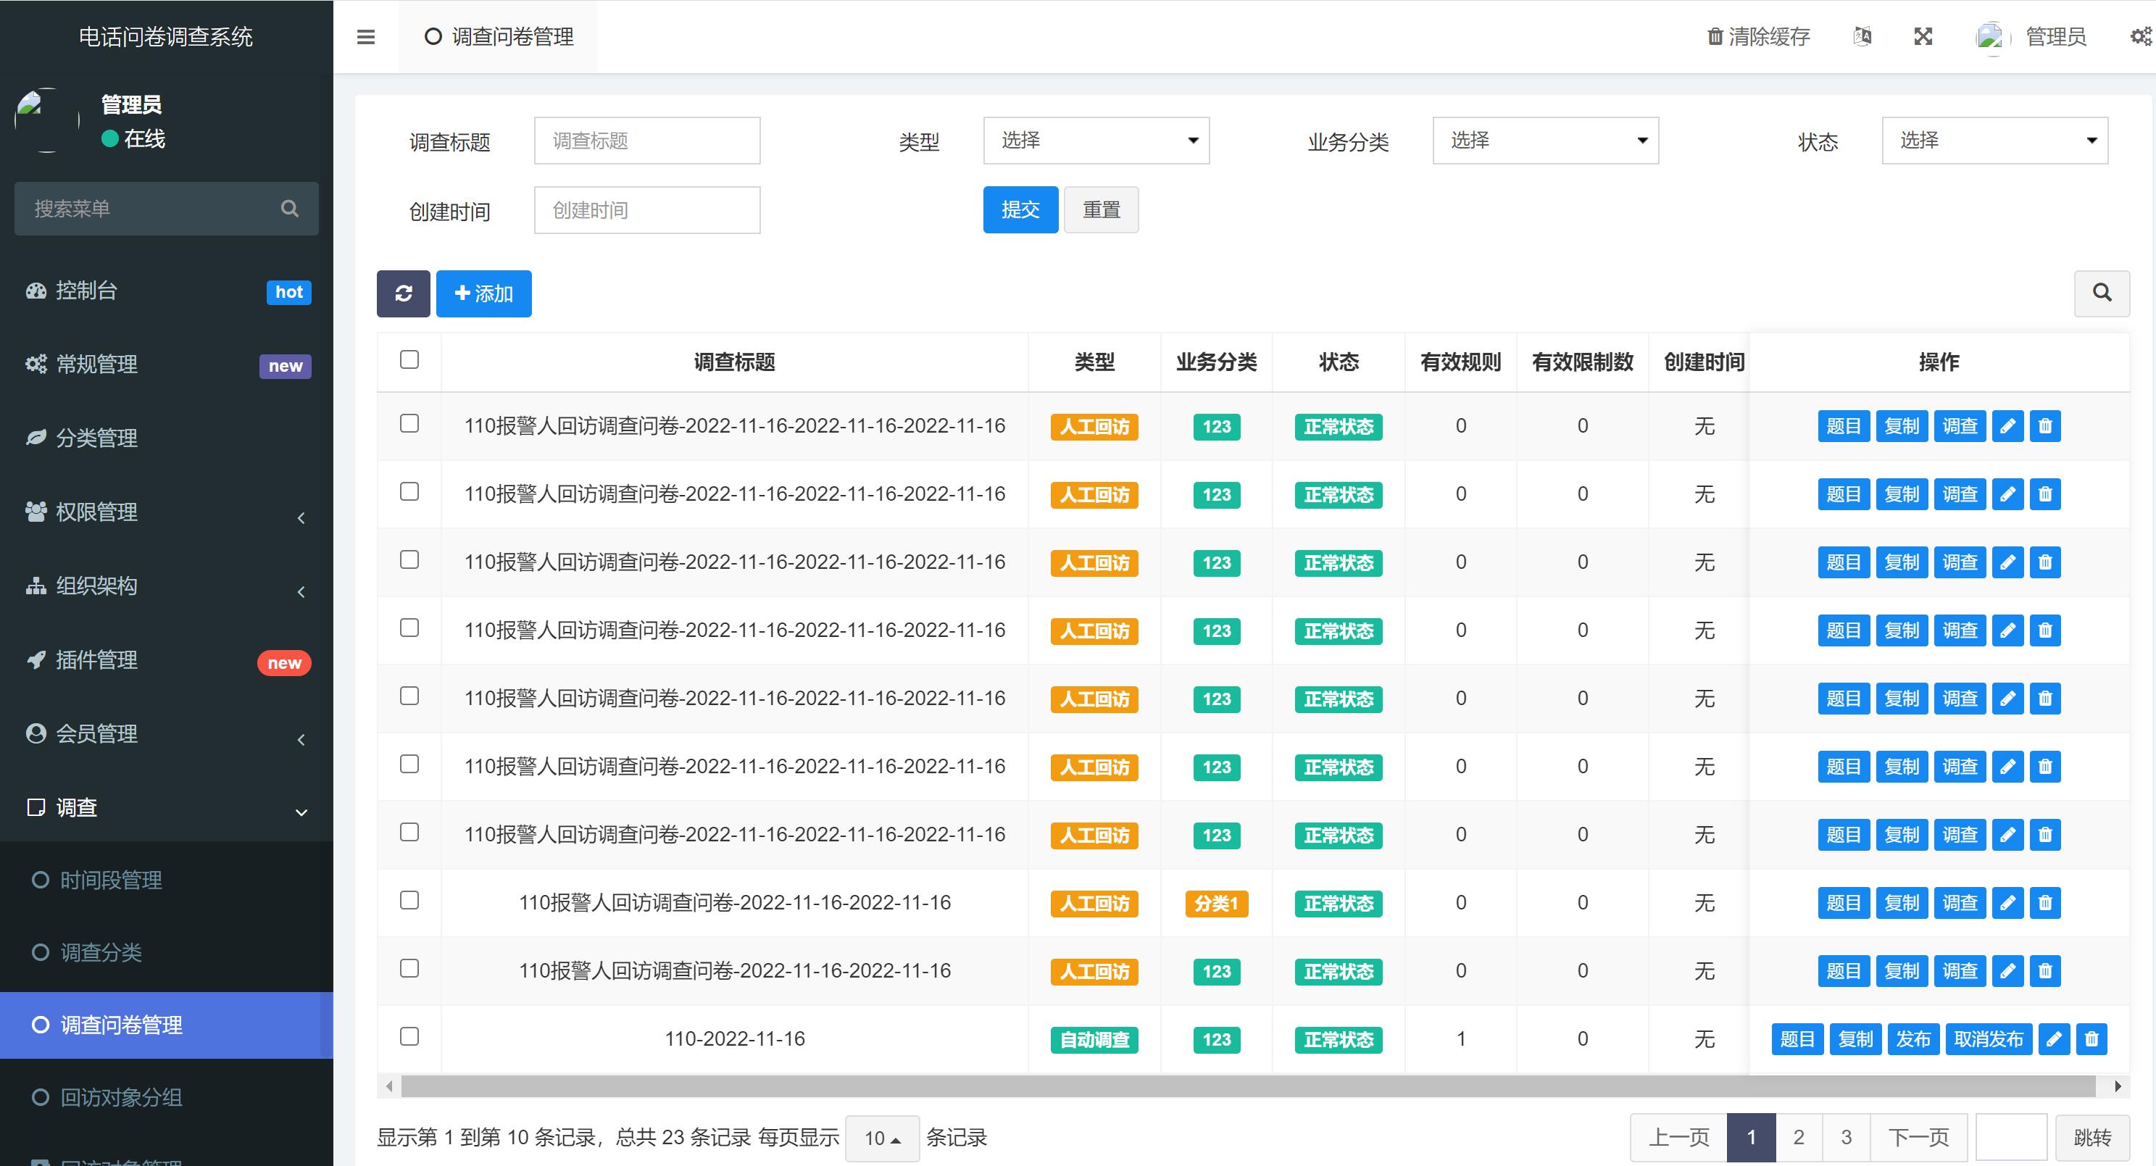
Task: Click the sidebar profile avatar image
Action: pyautogui.click(x=47, y=120)
